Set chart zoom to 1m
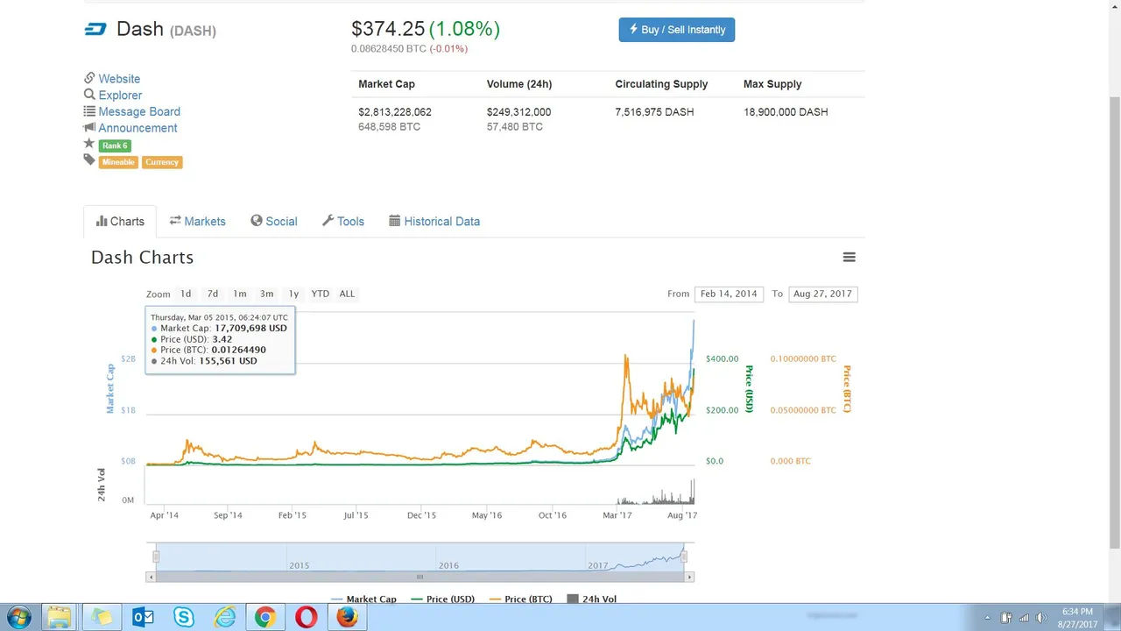This screenshot has width=1121, height=631. [x=240, y=294]
